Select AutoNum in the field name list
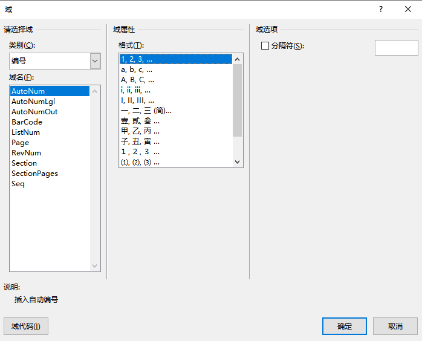Image resolution: width=422 pixels, height=341 pixels. (50, 91)
